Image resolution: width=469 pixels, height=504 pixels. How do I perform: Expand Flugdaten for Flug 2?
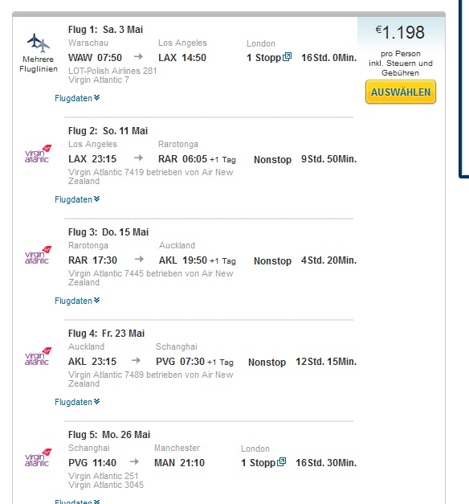[77, 199]
